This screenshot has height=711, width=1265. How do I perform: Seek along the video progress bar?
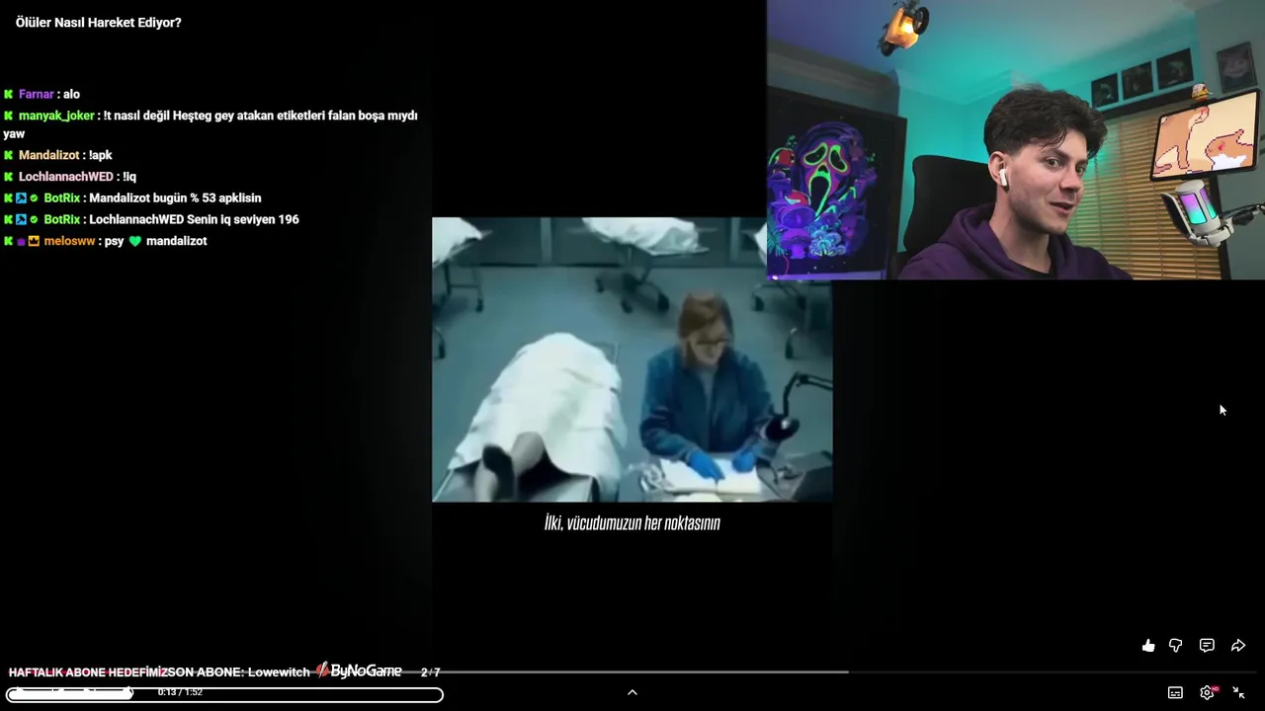632,671
